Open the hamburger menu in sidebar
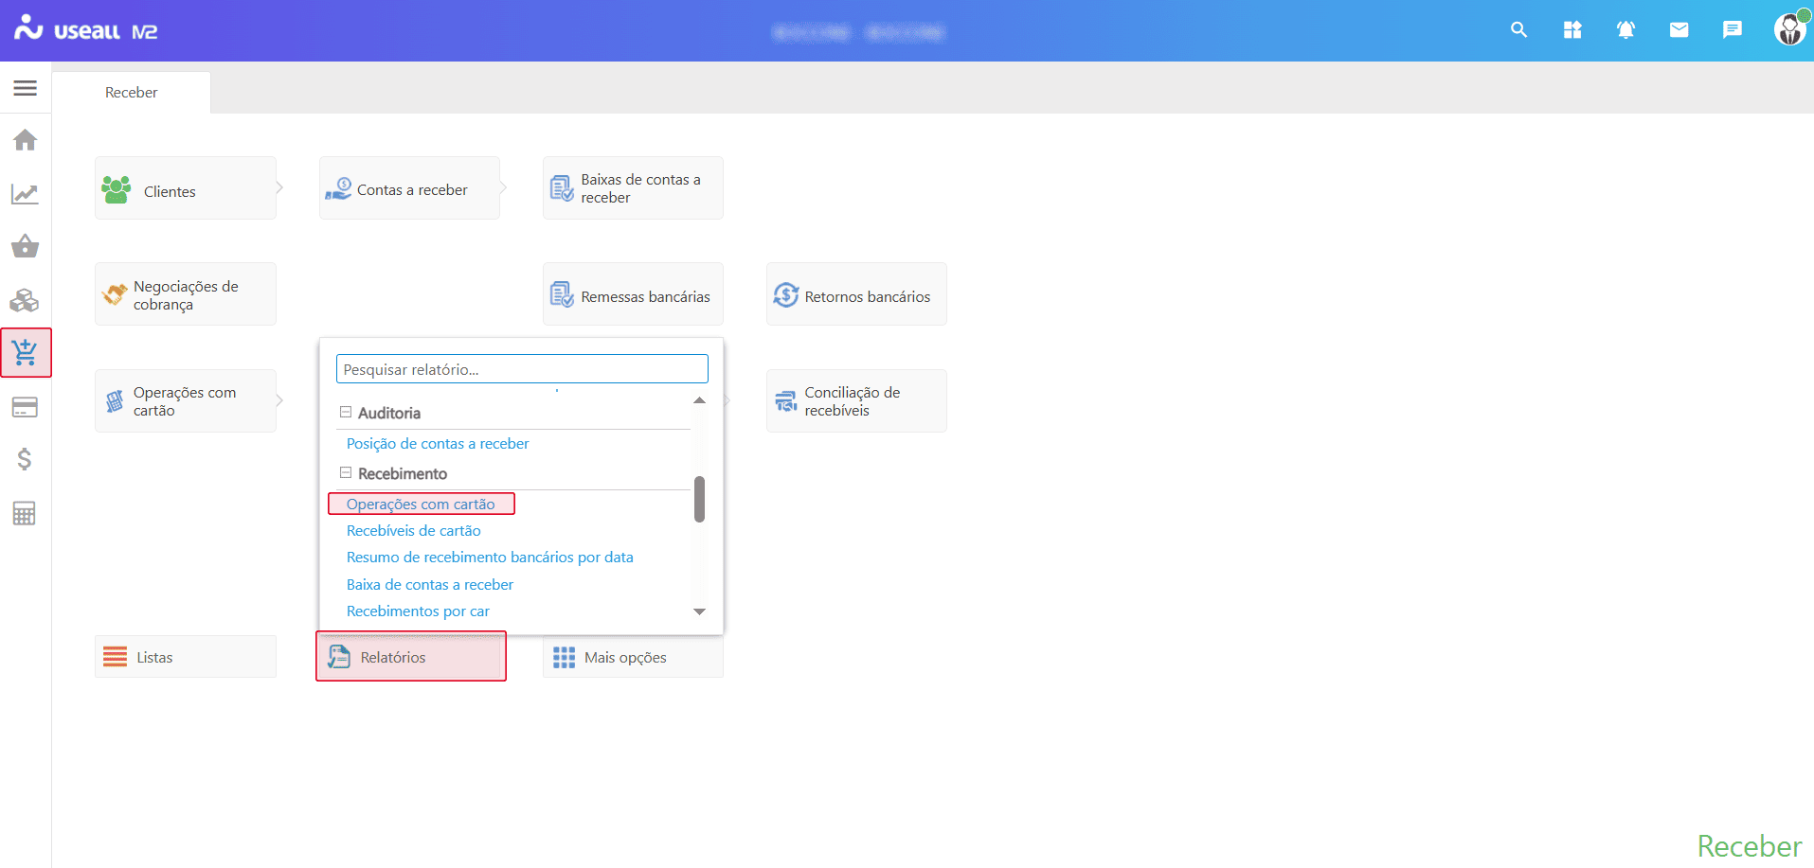Viewport: 1814px width, 868px height. coord(26,88)
